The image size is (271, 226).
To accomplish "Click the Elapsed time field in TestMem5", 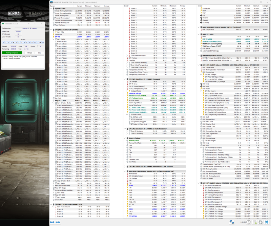I will click(14, 46).
